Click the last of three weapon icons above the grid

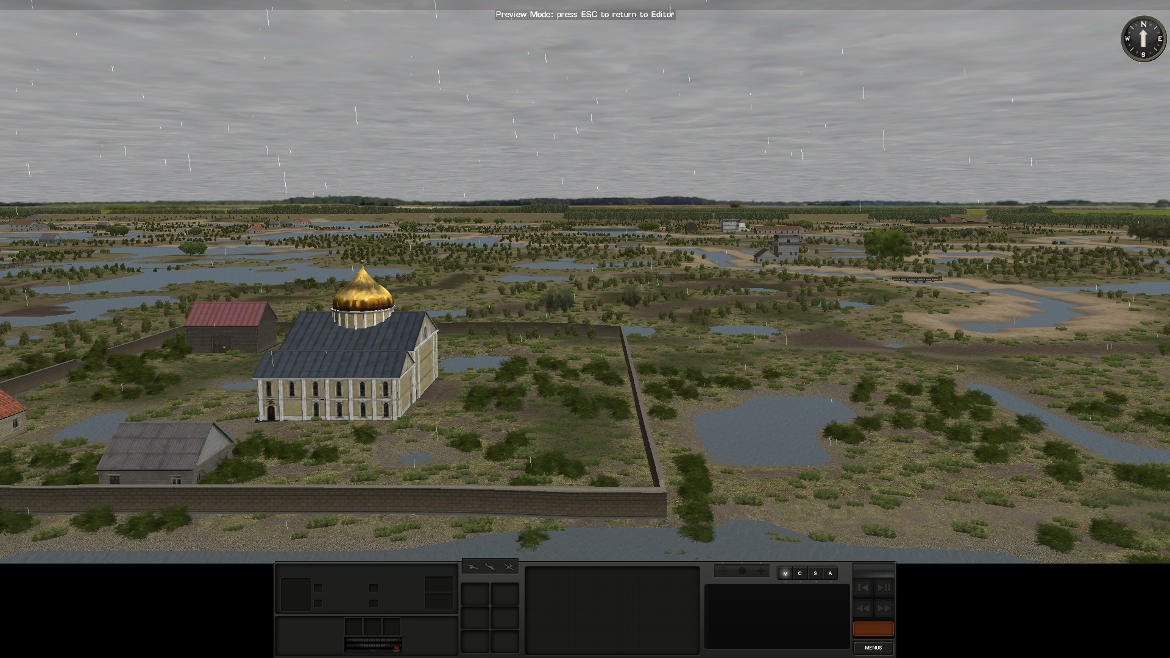[x=509, y=567]
